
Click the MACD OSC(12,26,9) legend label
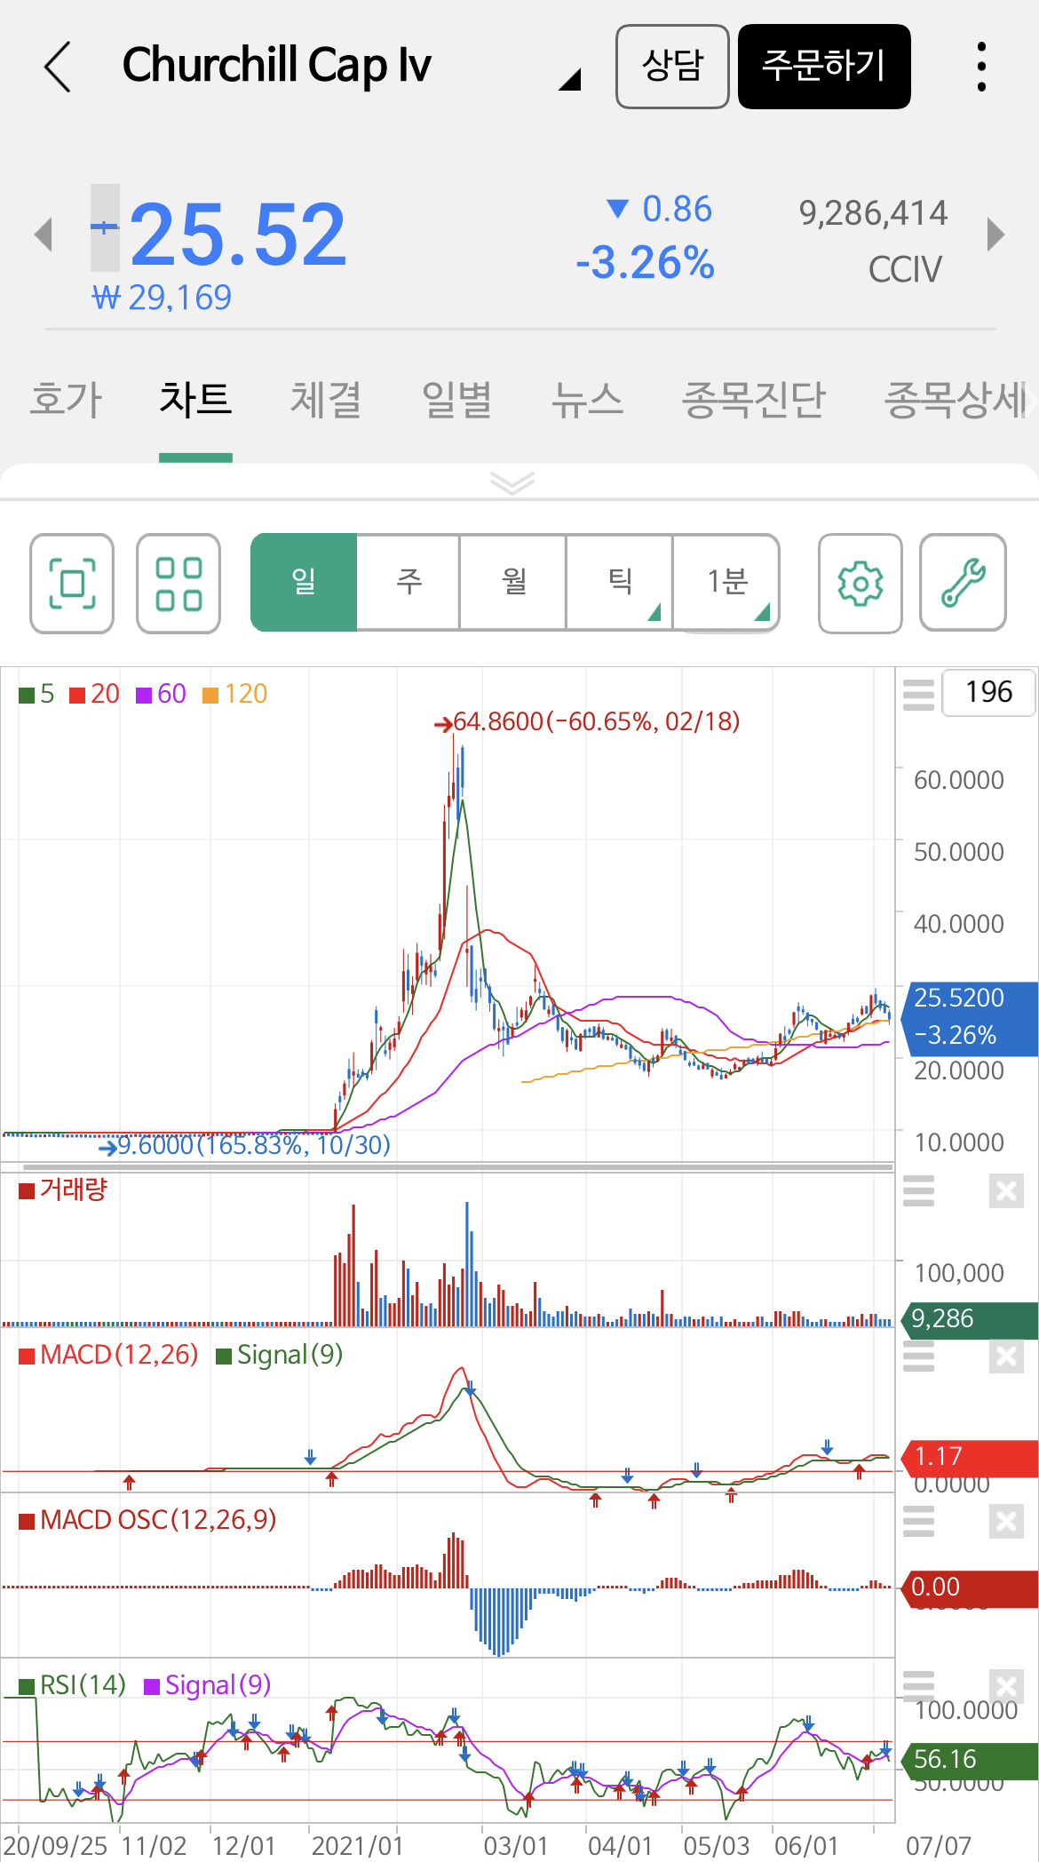click(148, 1520)
